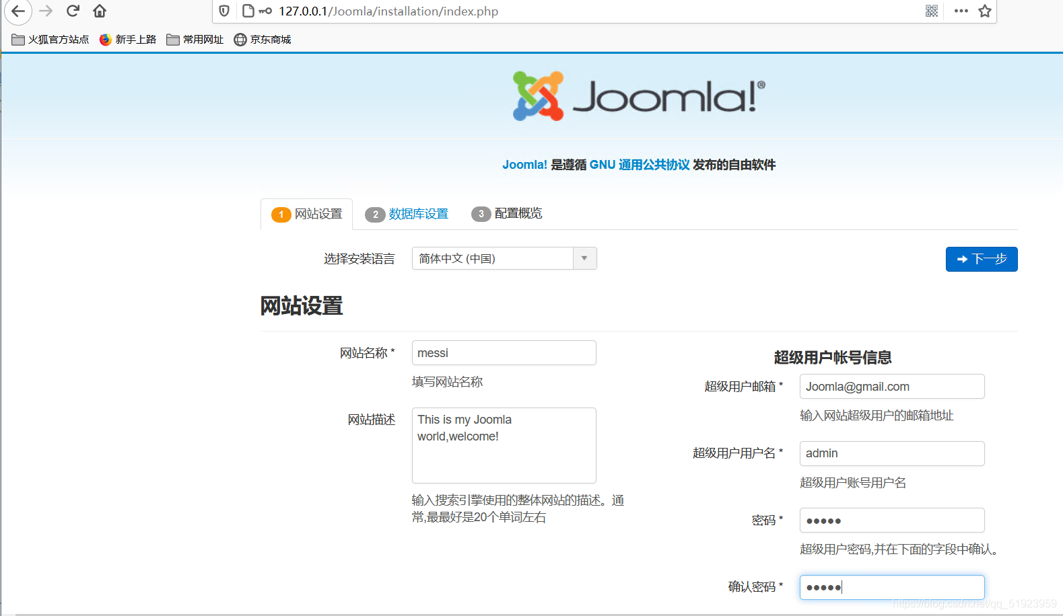The width and height of the screenshot is (1063, 616).
Task: Bookmark this page with the star icon
Action: click(x=985, y=11)
